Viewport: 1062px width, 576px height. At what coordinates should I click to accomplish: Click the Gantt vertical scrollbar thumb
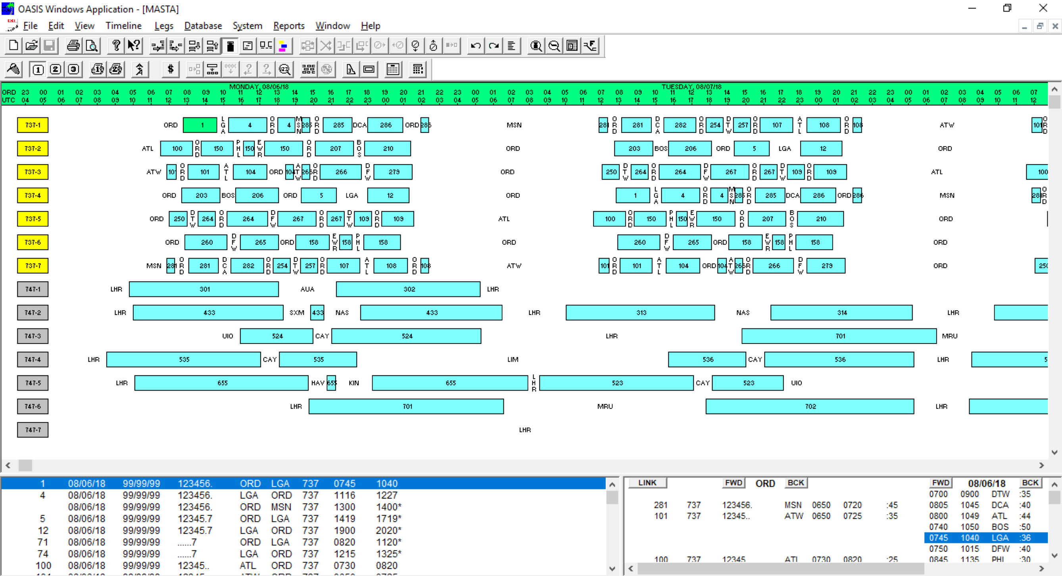(1054, 102)
